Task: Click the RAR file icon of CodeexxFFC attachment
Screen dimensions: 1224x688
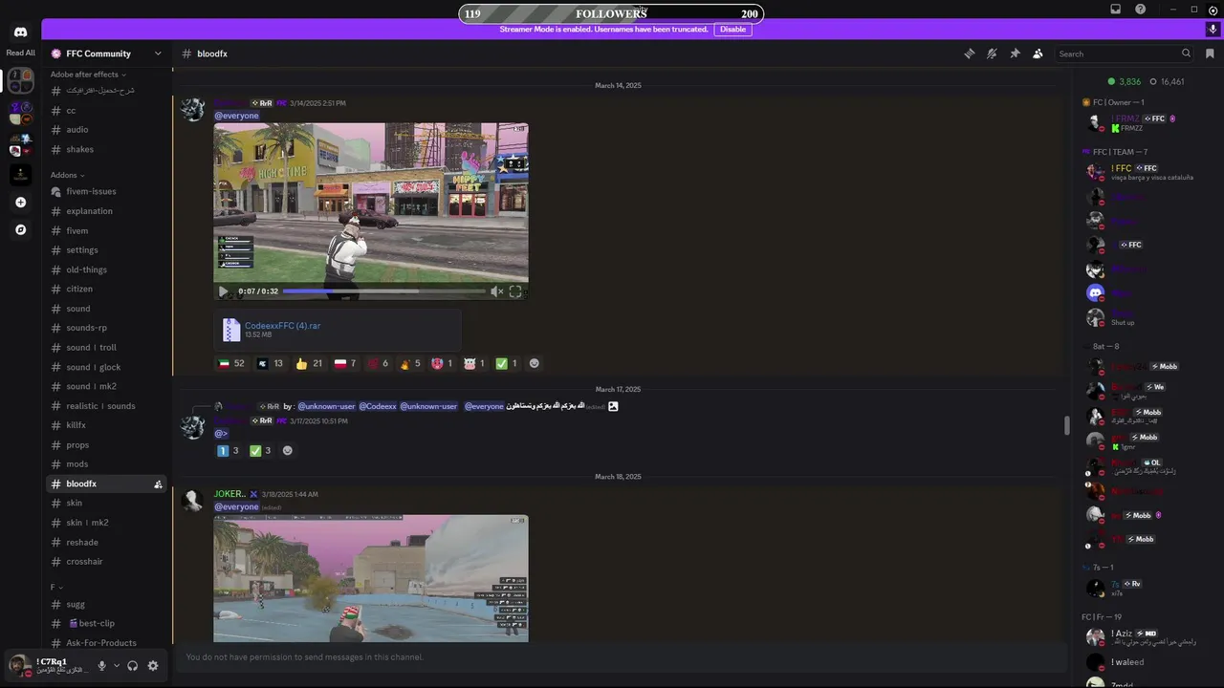Action: point(231,330)
